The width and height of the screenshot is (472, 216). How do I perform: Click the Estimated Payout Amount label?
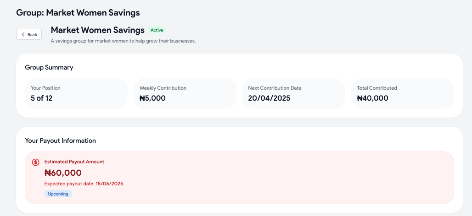click(x=74, y=162)
